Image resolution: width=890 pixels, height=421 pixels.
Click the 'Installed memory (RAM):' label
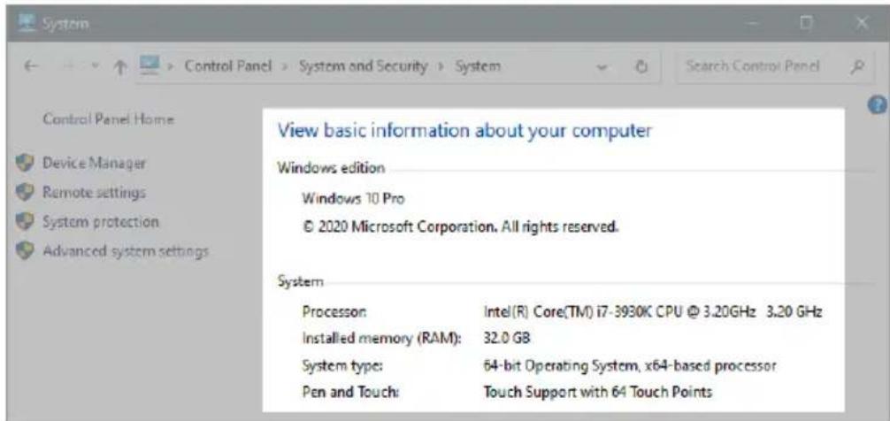pos(382,339)
